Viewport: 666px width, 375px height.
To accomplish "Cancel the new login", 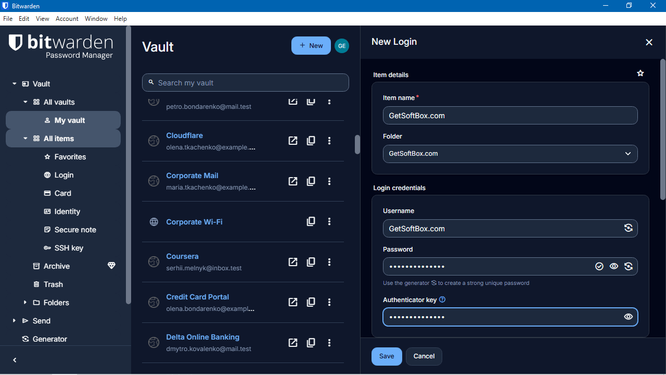I will (424, 356).
